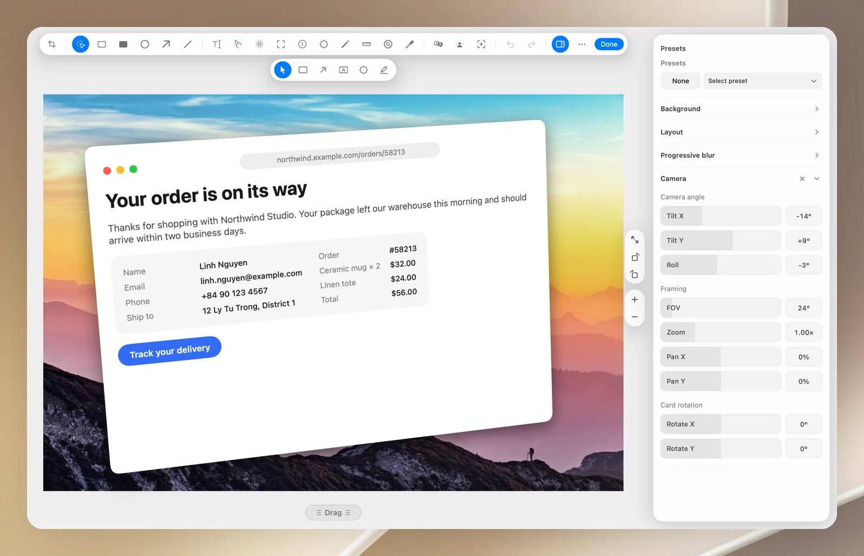Adjust the FOV slider
Screen dimensions: 864x556
click(720, 308)
